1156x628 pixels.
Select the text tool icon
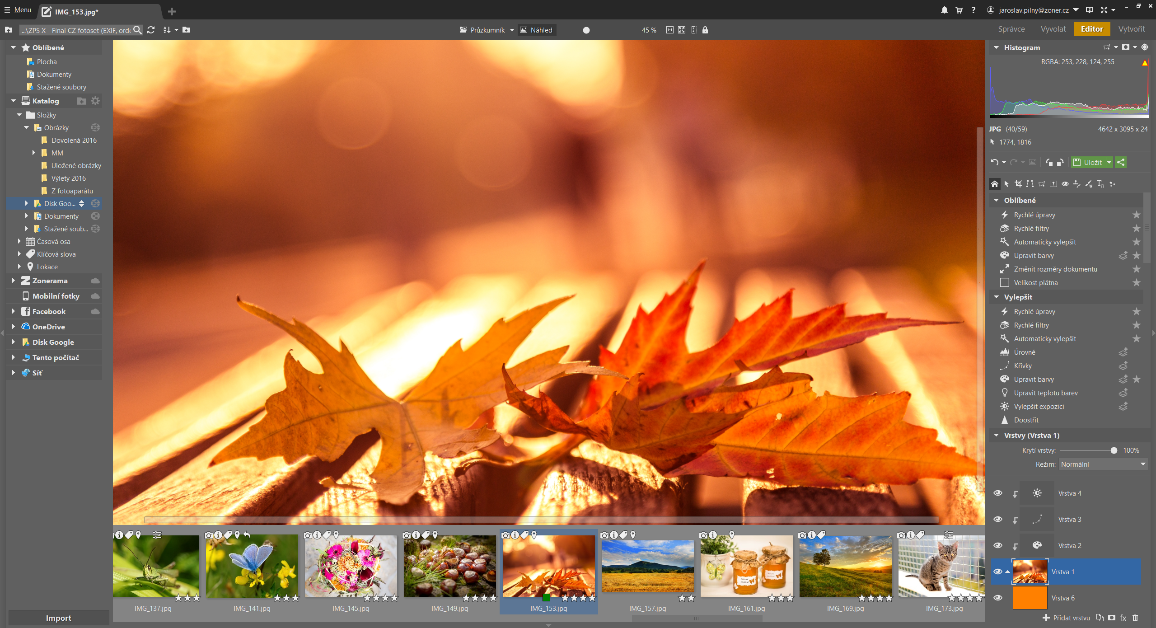click(x=1100, y=184)
